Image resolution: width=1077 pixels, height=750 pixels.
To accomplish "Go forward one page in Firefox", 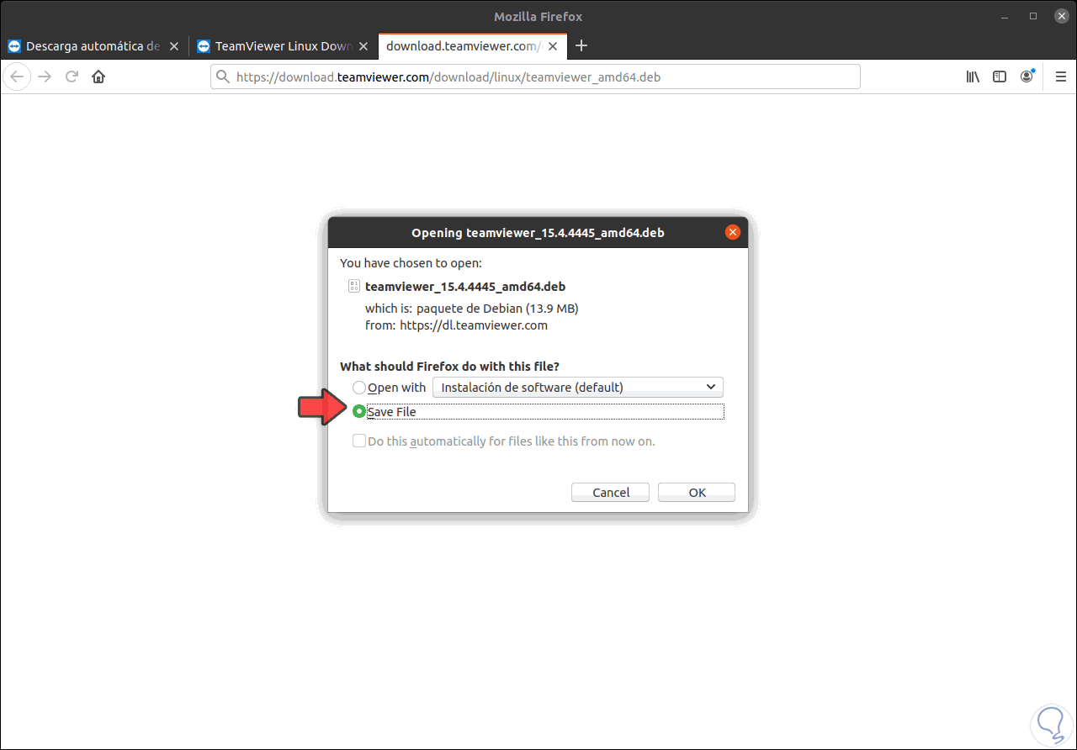I will (x=45, y=77).
